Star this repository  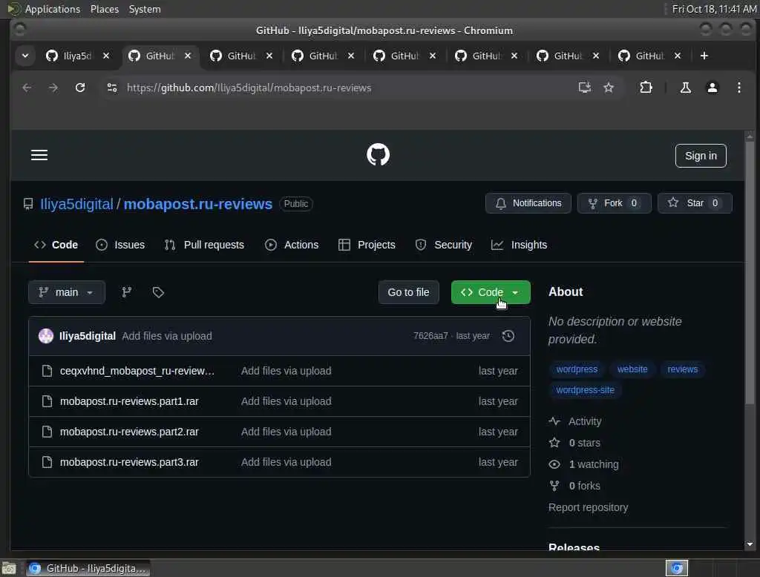[695, 203]
